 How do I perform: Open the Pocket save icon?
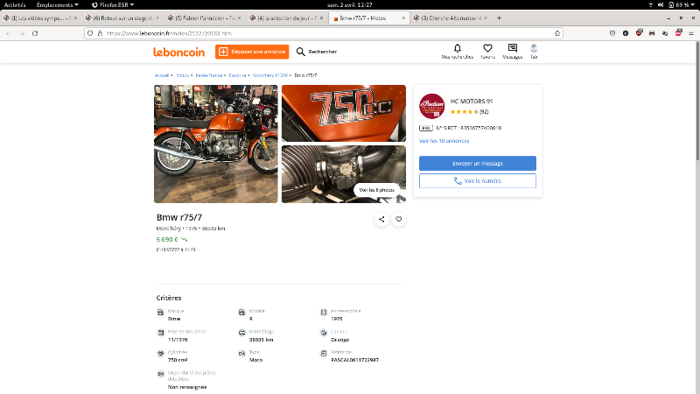pyautogui.click(x=612, y=33)
